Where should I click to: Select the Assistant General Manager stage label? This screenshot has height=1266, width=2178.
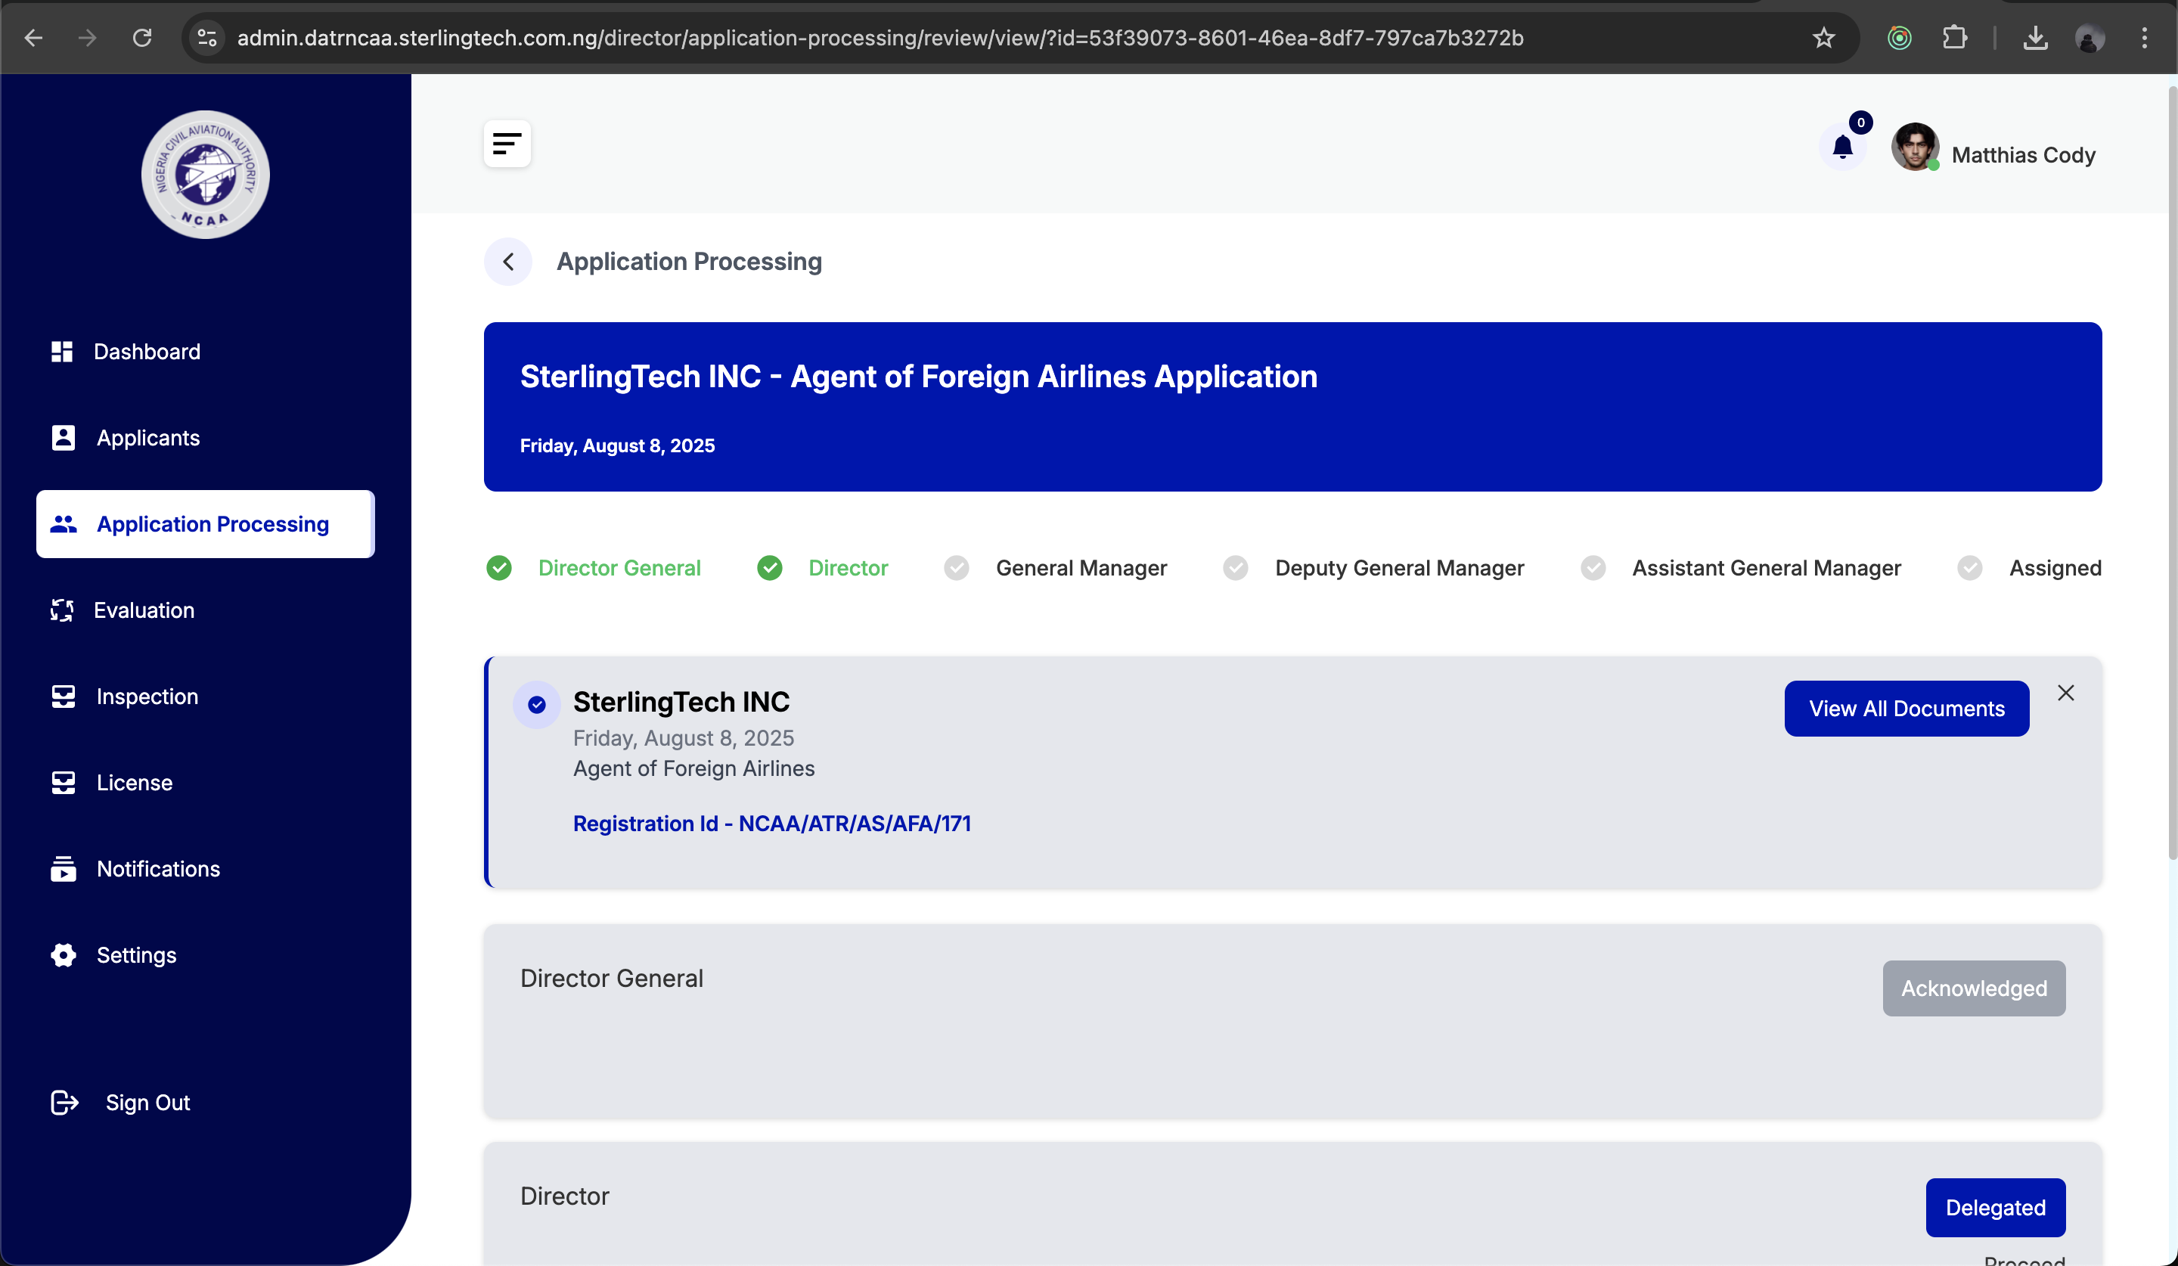[1767, 568]
